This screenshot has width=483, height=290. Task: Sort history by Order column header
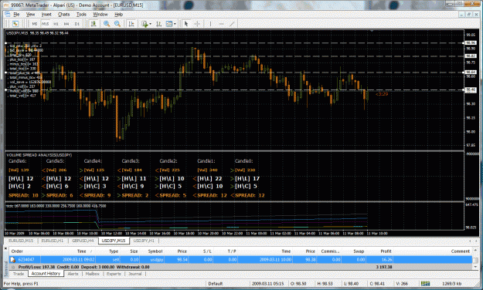tap(17, 251)
